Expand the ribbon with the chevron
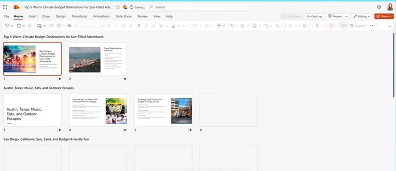396x171 pixels. [x=390, y=26]
